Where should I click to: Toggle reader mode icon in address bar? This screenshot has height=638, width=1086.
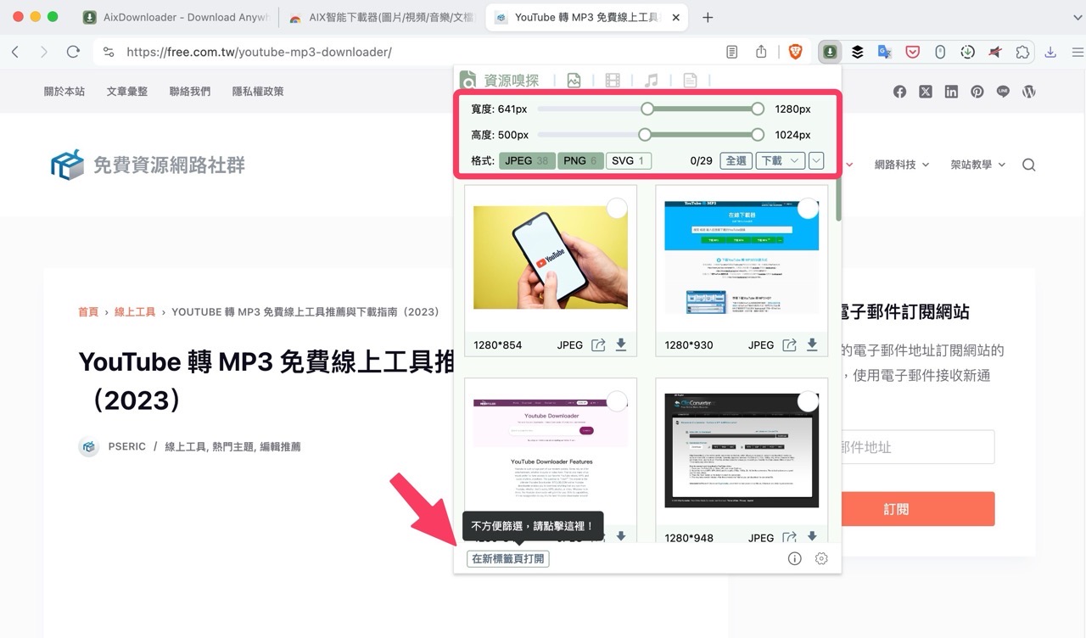pyautogui.click(x=731, y=52)
